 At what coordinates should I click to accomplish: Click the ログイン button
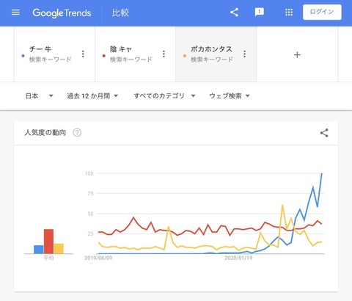pyautogui.click(x=322, y=12)
